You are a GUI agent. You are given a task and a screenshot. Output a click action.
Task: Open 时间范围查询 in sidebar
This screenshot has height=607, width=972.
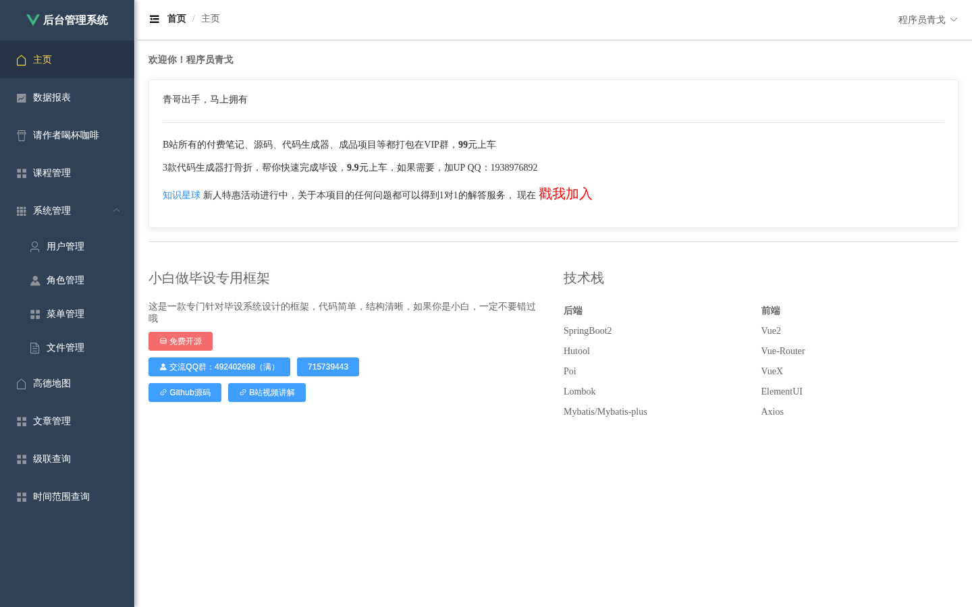point(67,496)
